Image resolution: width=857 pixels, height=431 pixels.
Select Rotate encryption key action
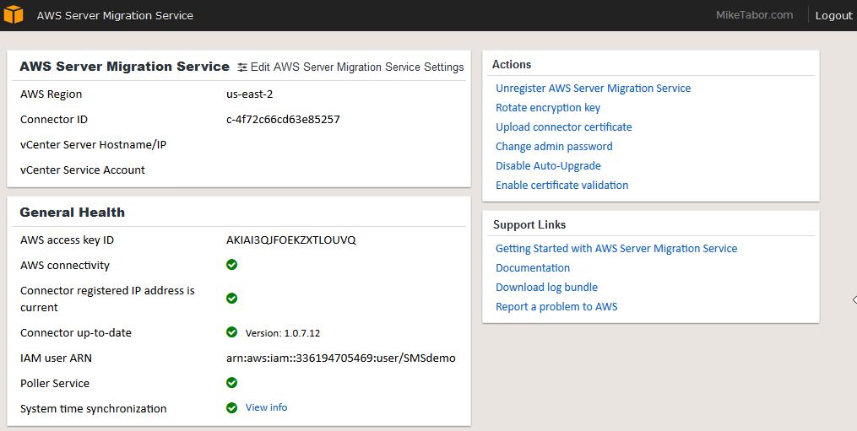click(x=548, y=108)
